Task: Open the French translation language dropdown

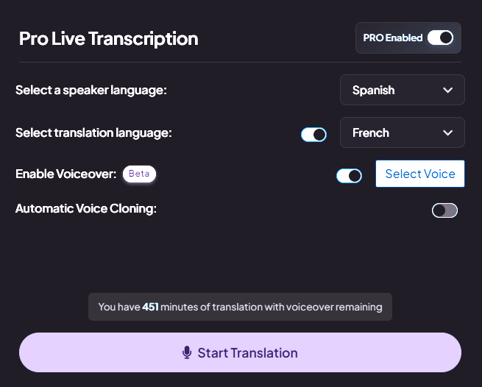Action: [402, 132]
